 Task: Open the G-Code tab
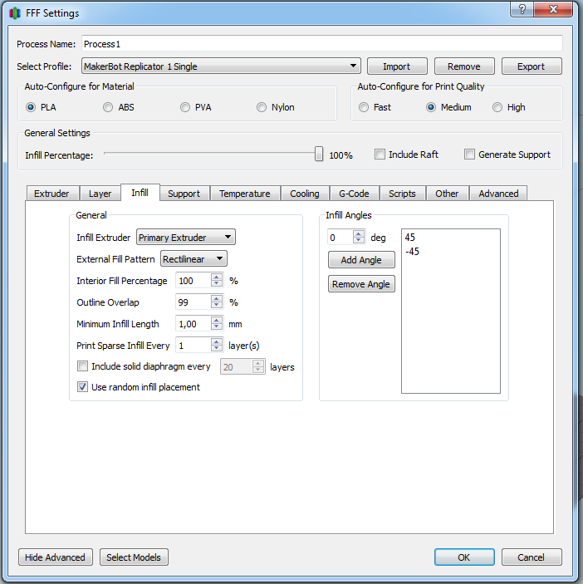[354, 194]
